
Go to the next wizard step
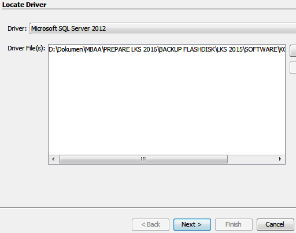192,224
